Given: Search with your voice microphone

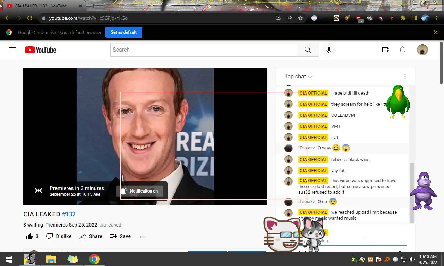Looking at the screenshot, I should pos(329,50).
